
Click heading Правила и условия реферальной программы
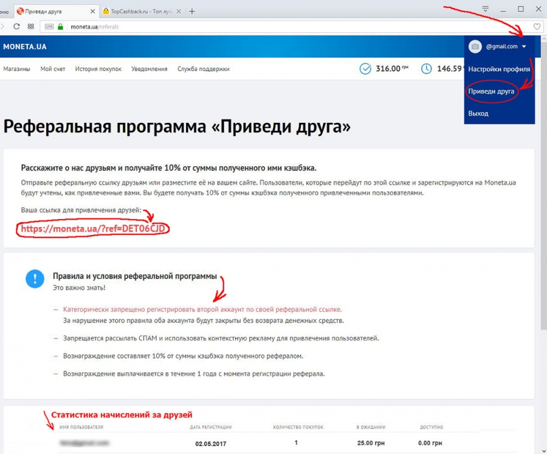pos(135,276)
